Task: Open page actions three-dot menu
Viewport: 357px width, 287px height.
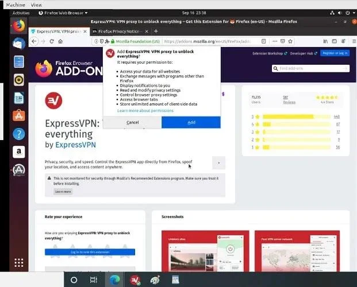Action: pos(275,41)
